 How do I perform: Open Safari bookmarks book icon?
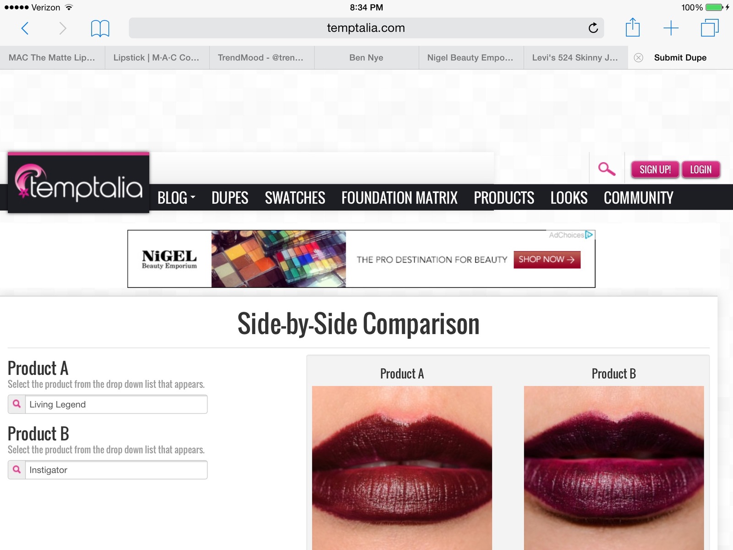[x=100, y=28]
